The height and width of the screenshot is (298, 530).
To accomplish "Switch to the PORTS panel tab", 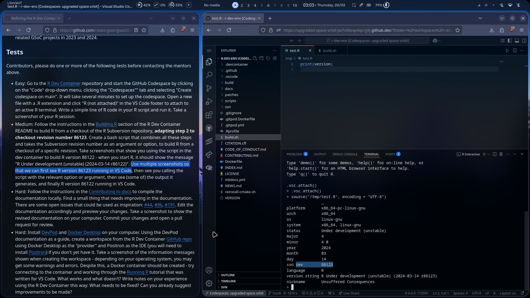I will tap(393, 154).
